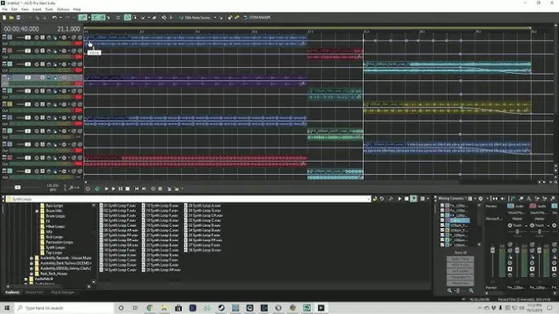The image size is (559, 314).
Task: Adjust the Preview channel volume fader
Action: 493,251
